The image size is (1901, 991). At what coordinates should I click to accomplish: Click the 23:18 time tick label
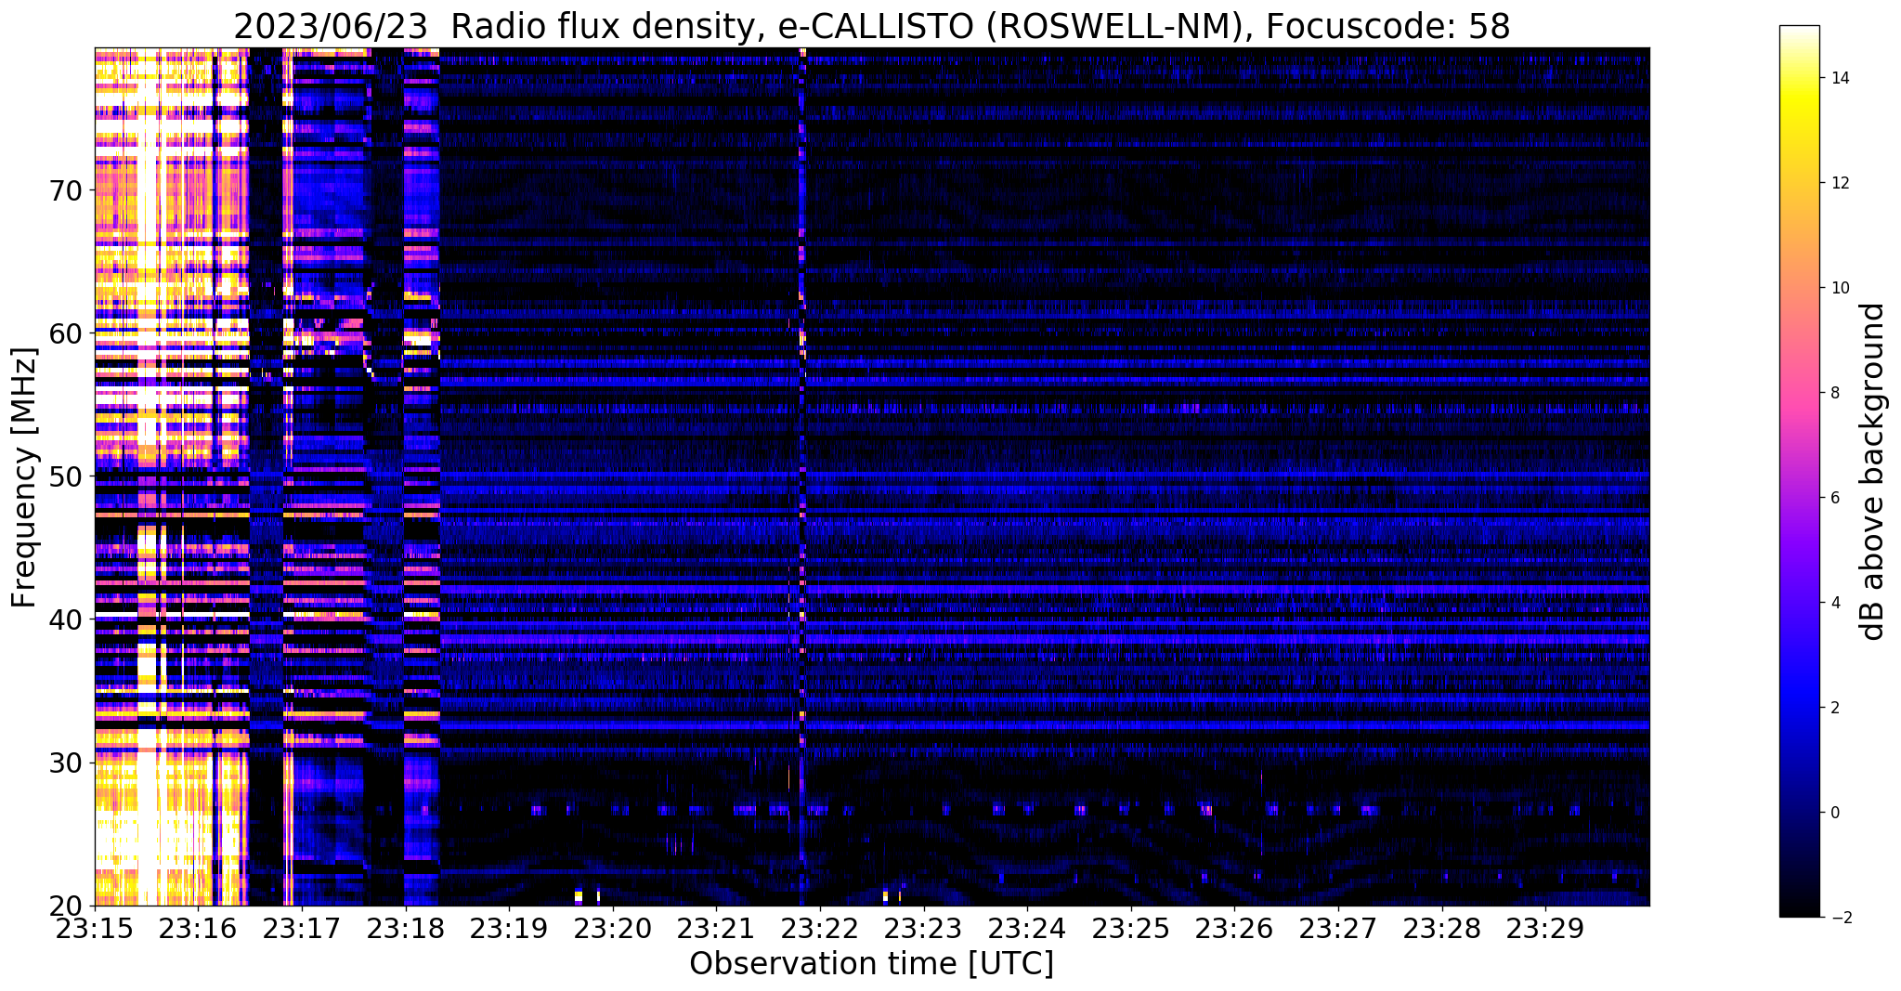tap(405, 928)
